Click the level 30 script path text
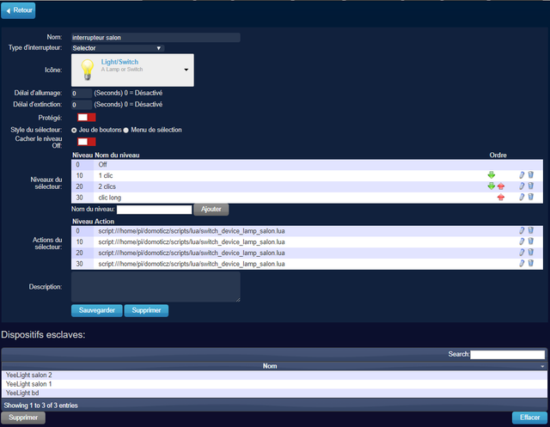The height and width of the screenshot is (427, 550). (192, 264)
